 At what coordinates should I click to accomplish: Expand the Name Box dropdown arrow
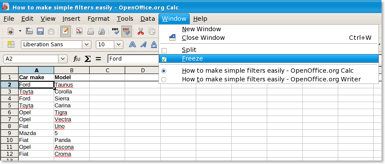pos(63,59)
